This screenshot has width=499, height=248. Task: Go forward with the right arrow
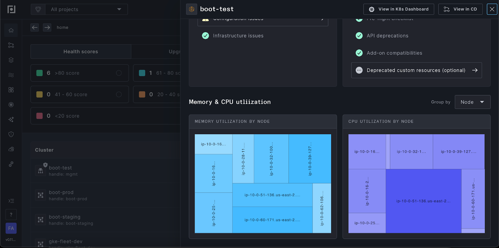pyautogui.click(x=47, y=27)
